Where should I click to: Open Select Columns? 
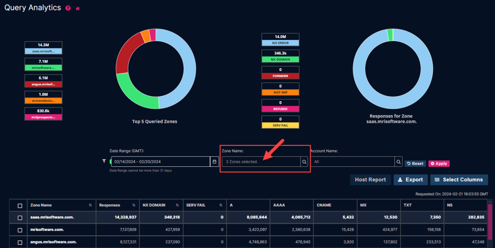coord(459,180)
